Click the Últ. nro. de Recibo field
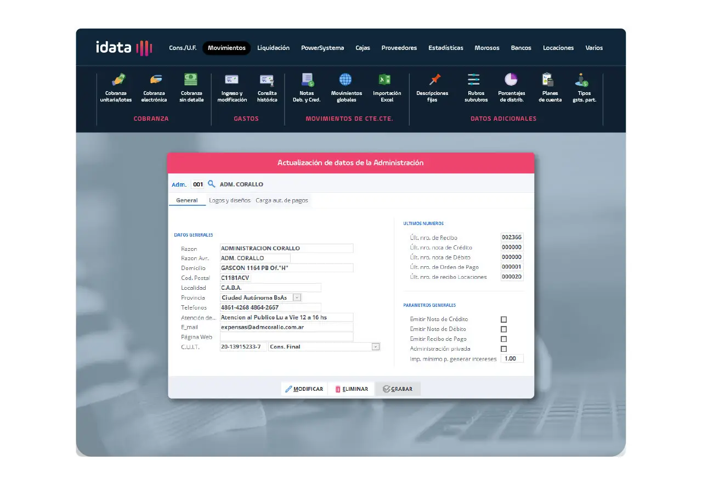 [x=512, y=237]
